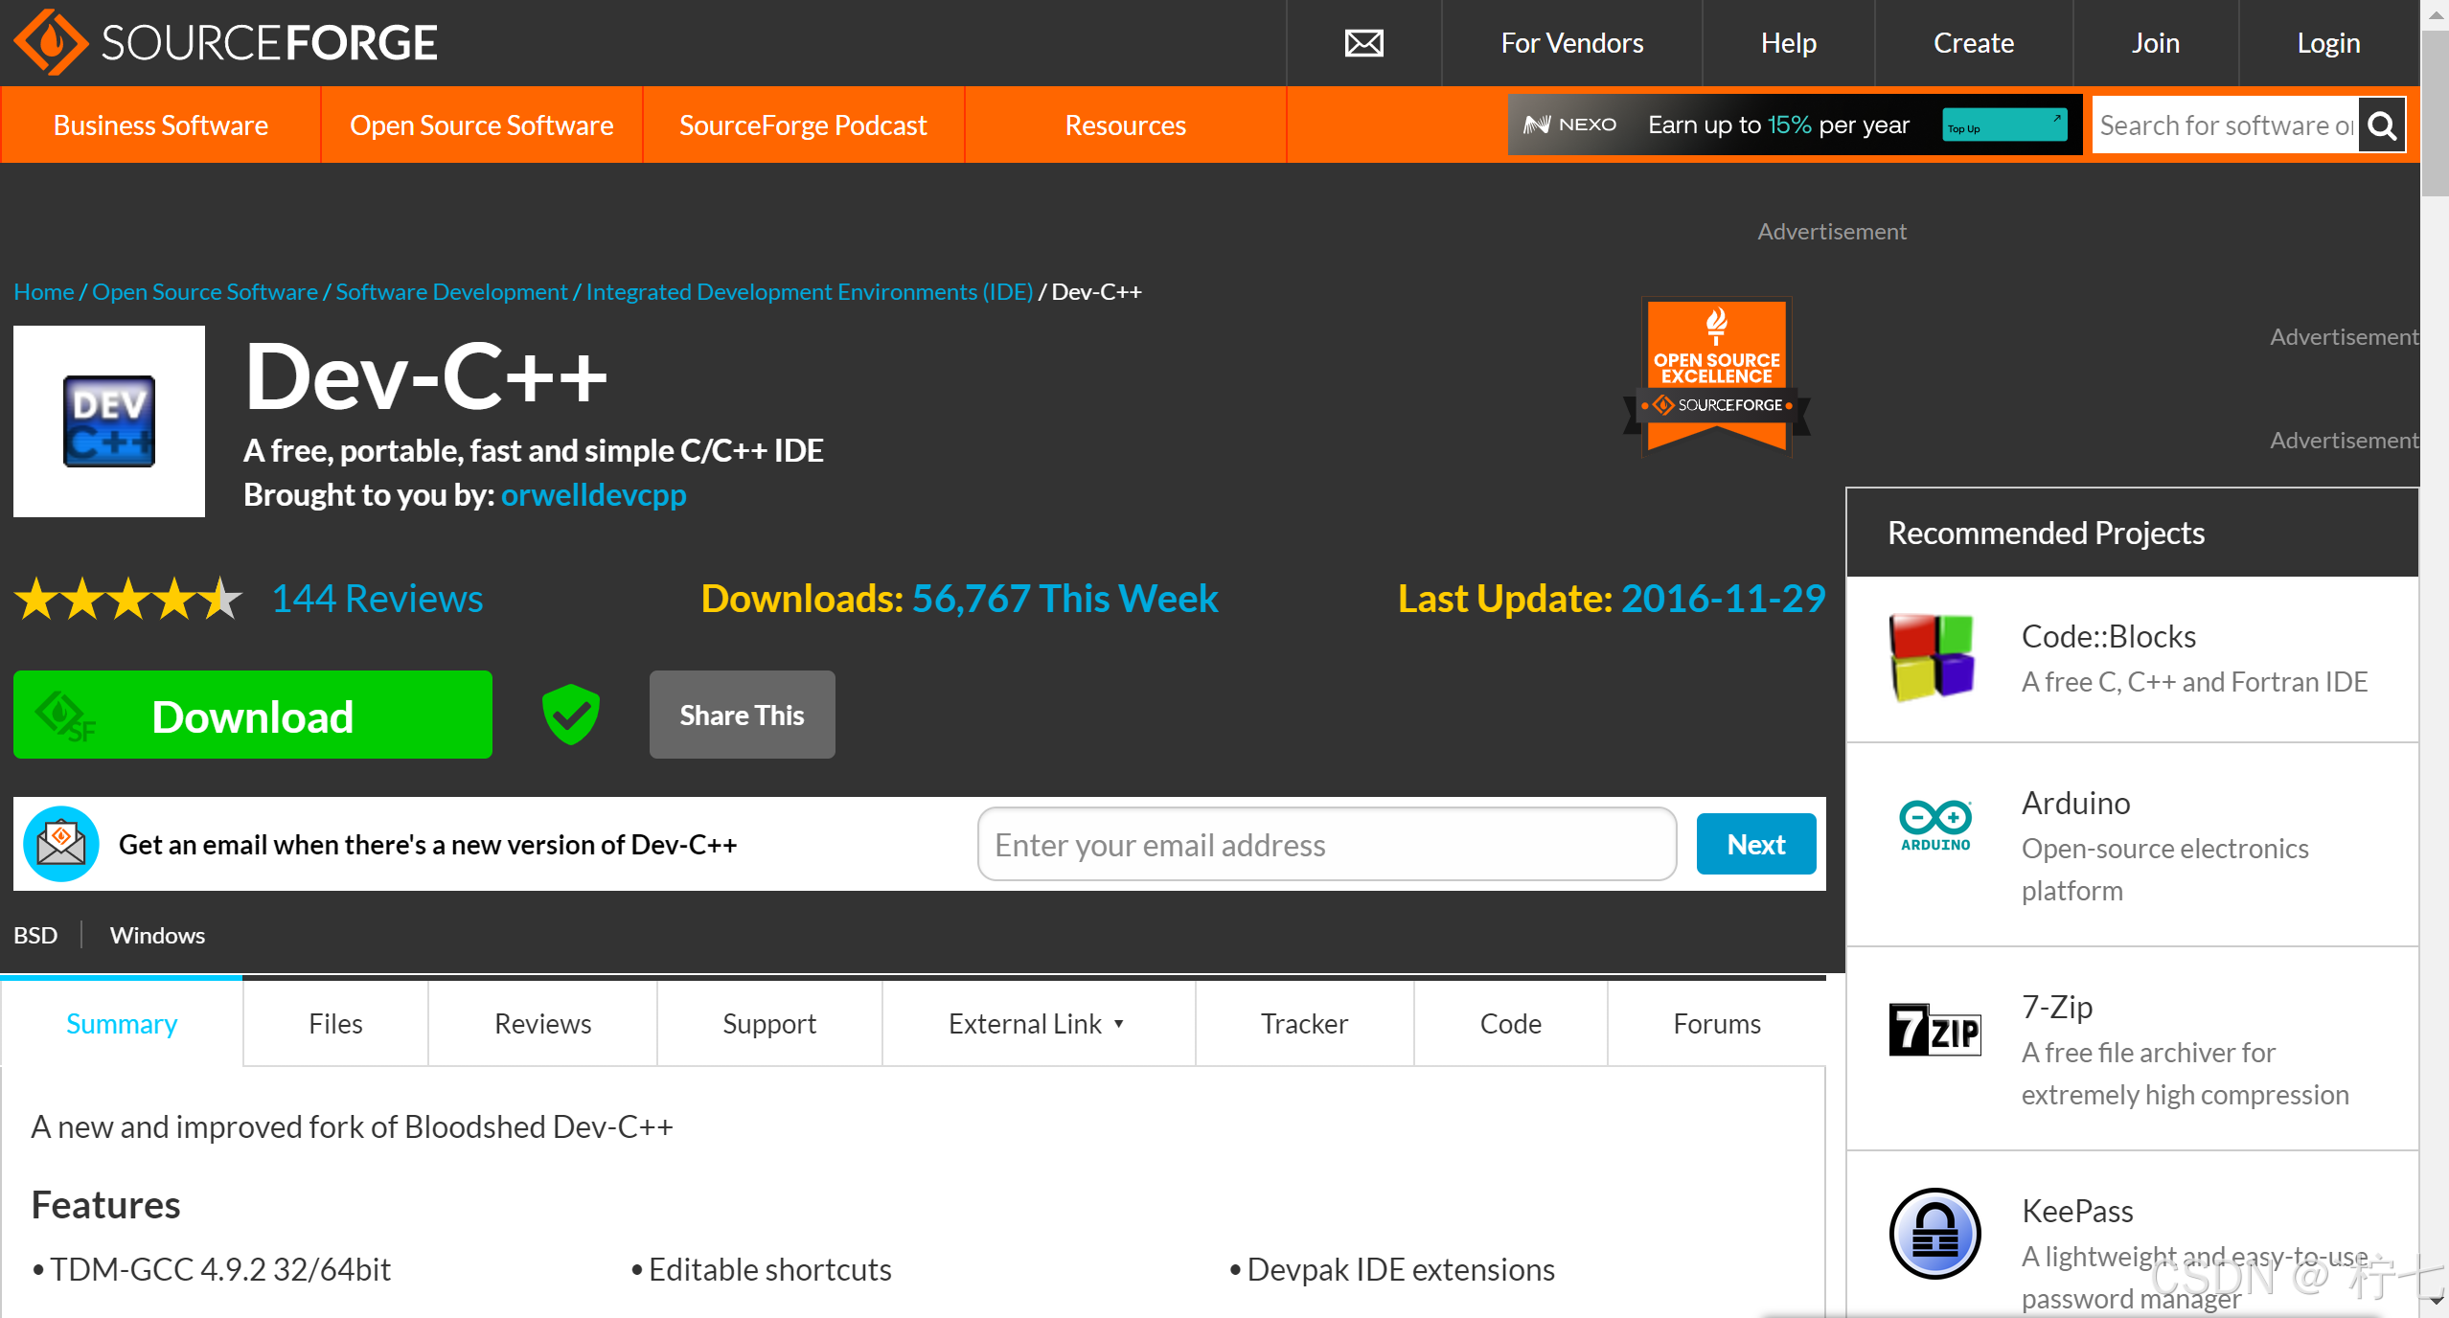This screenshot has height=1318, width=2449.
Task: Open the mail envelope icon in header
Action: click(x=1363, y=43)
